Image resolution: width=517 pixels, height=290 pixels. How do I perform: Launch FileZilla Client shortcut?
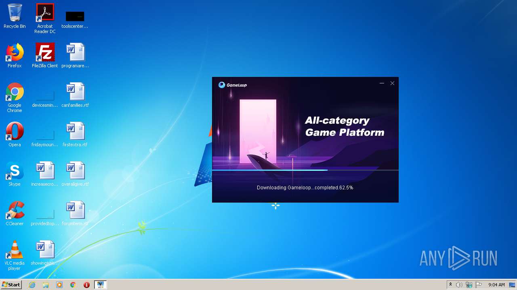point(45,56)
